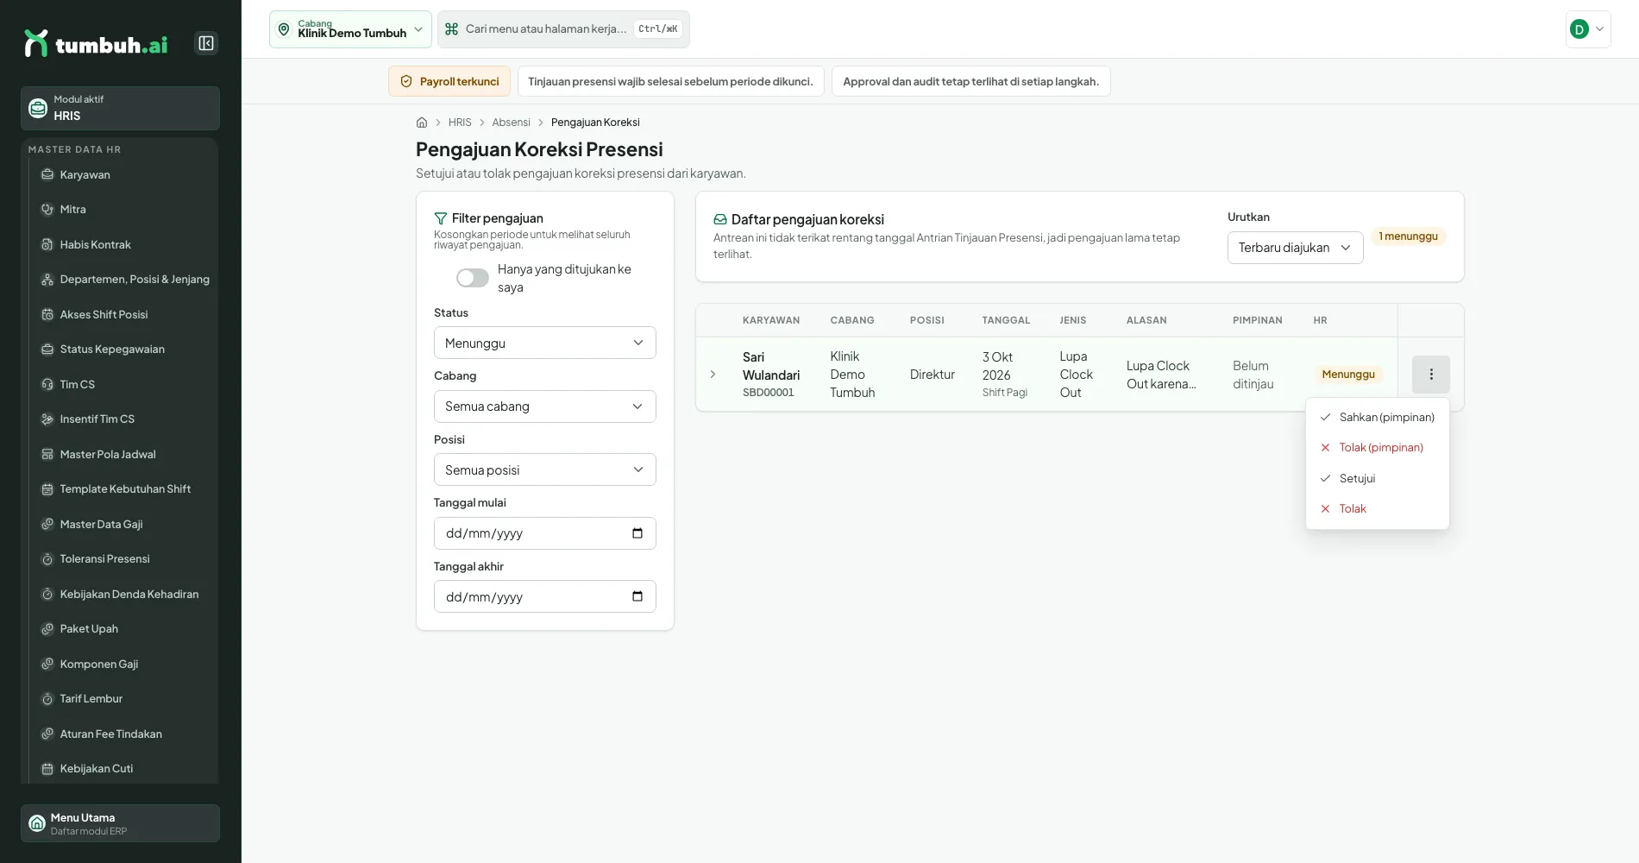This screenshot has width=1639, height=863.
Task: Select Tolak (pimpinan) from the menu
Action: point(1378,447)
